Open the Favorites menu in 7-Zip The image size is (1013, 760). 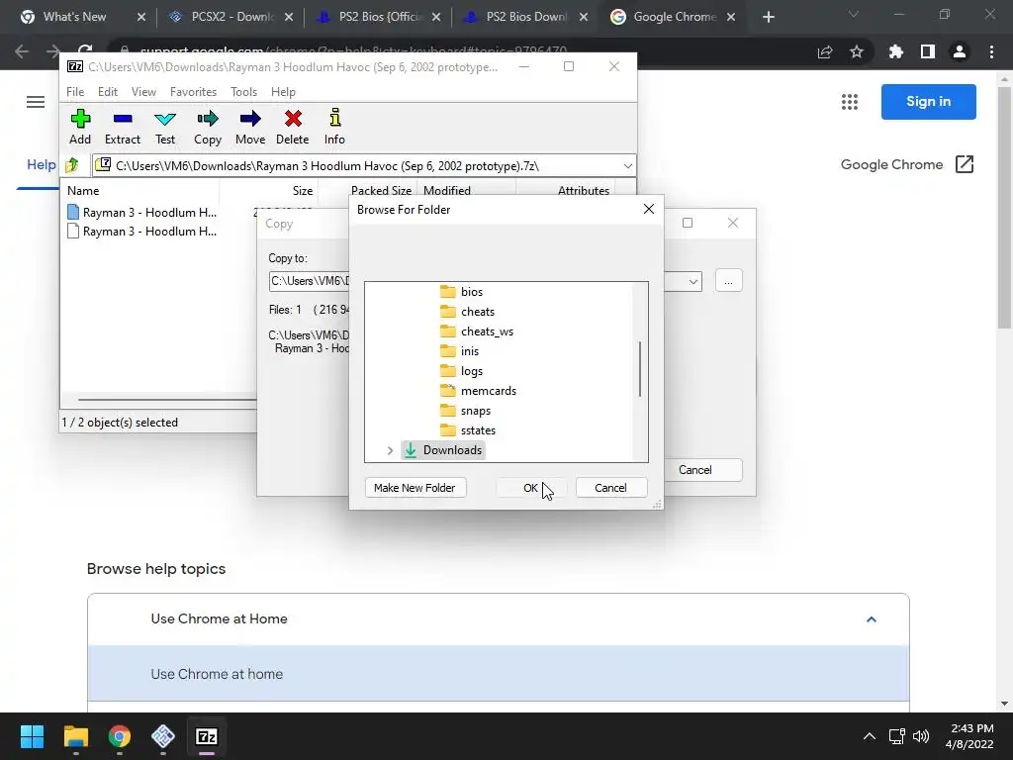[193, 92]
